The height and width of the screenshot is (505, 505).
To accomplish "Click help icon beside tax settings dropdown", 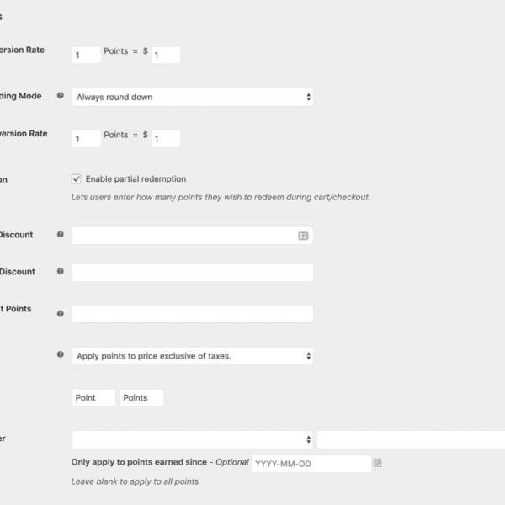I will click(61, 354).
